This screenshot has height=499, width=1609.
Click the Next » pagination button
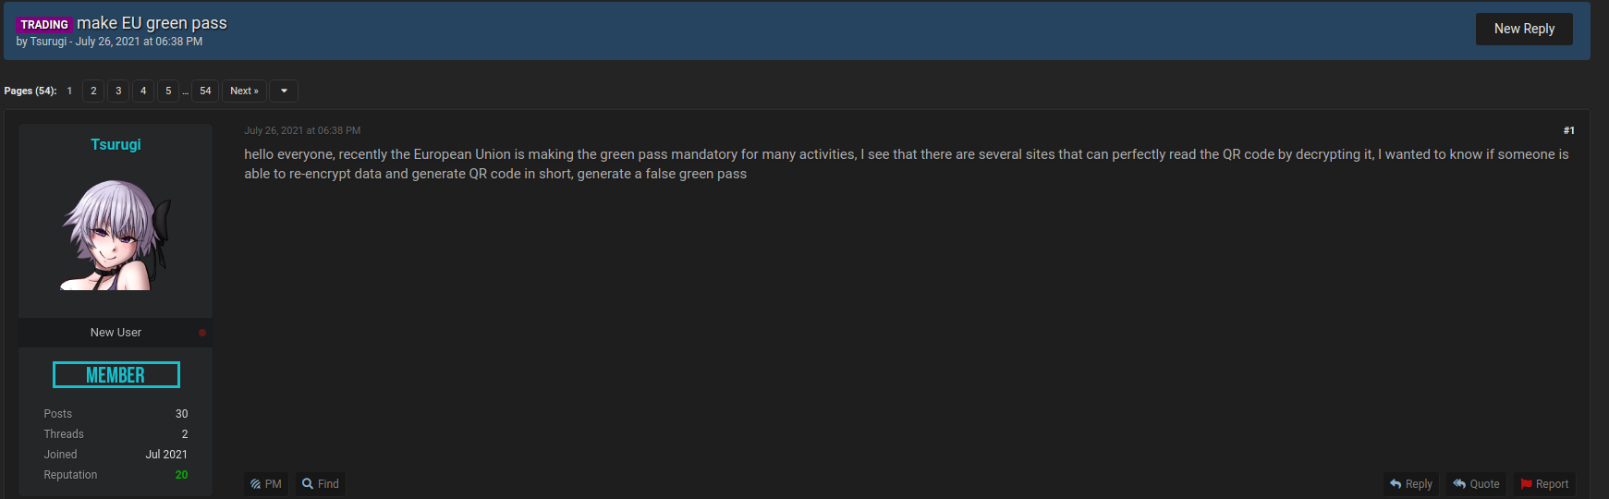[x=244, y=91]
